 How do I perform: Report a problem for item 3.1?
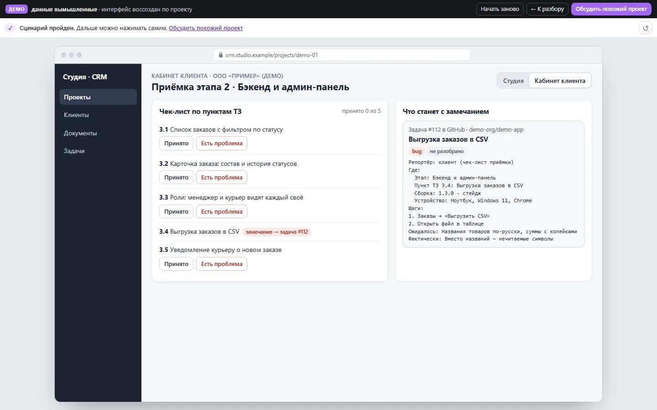pos(222,143)
